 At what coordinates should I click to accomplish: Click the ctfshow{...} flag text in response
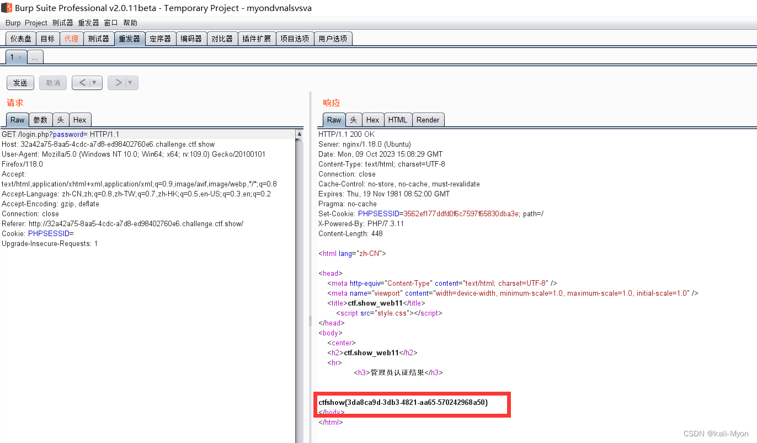point(403,402)
